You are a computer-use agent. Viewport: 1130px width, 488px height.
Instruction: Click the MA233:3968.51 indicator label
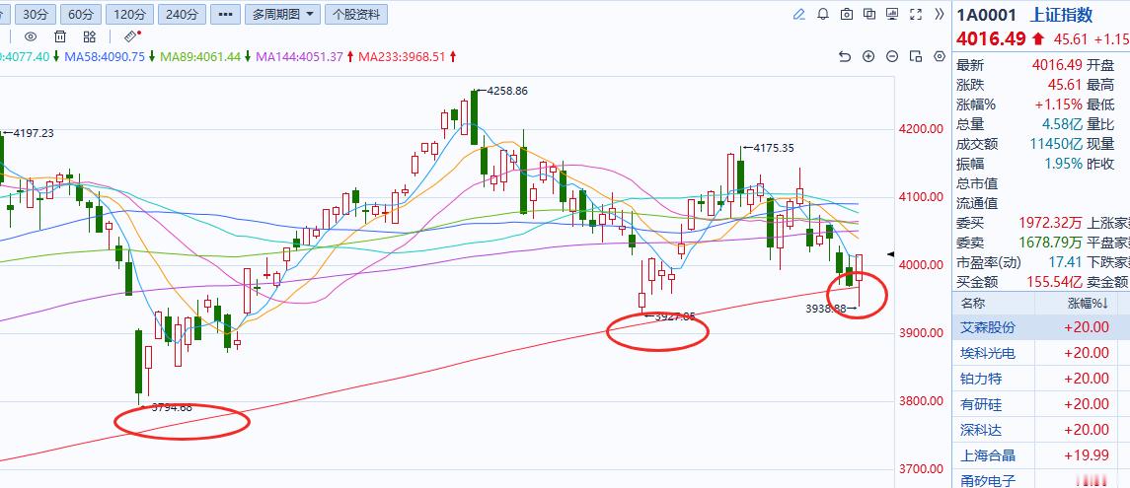(402, 56)
